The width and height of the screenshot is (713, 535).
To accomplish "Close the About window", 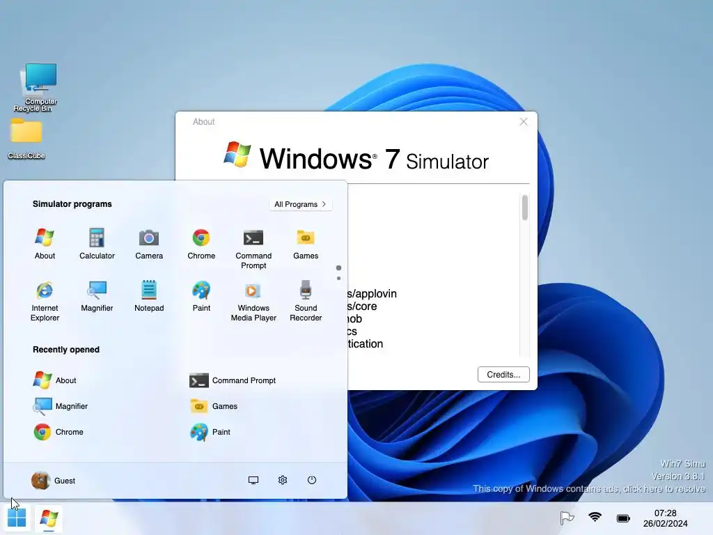I will click(x=524, y=121).
